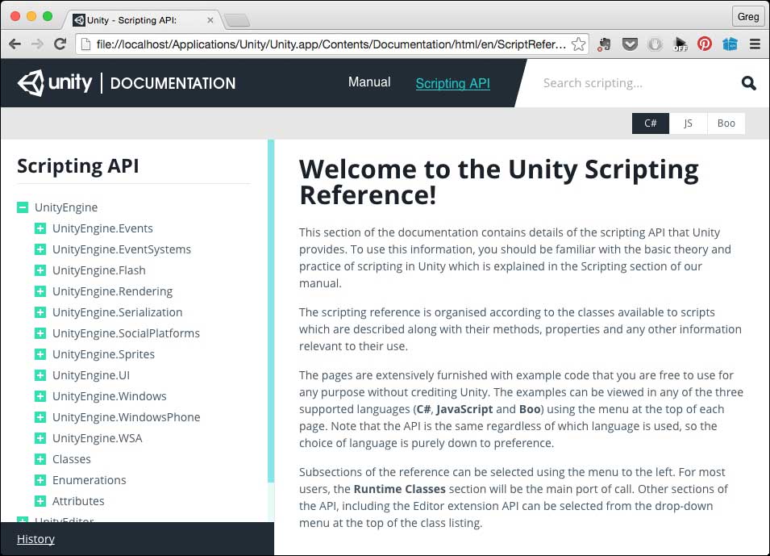Reload the page with the refresh icon
Viewport: 770px width, 556px height.
click(x=60, y=44)
